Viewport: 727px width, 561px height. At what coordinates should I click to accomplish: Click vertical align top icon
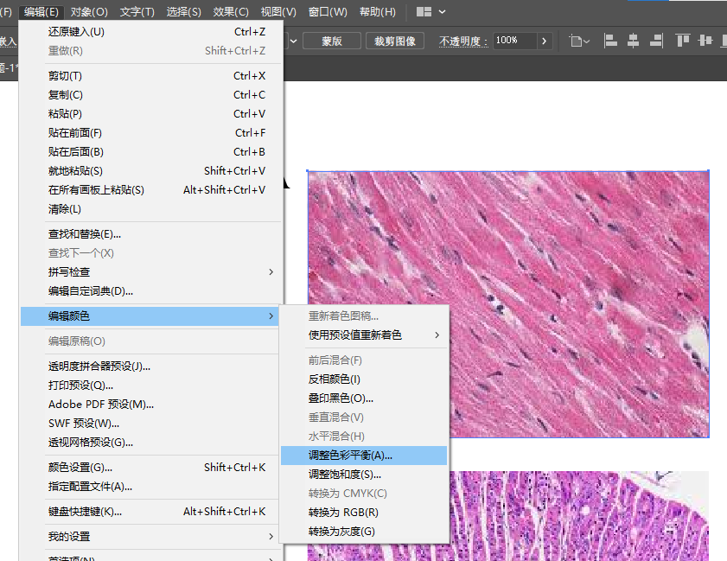click(x=683, y=41)
